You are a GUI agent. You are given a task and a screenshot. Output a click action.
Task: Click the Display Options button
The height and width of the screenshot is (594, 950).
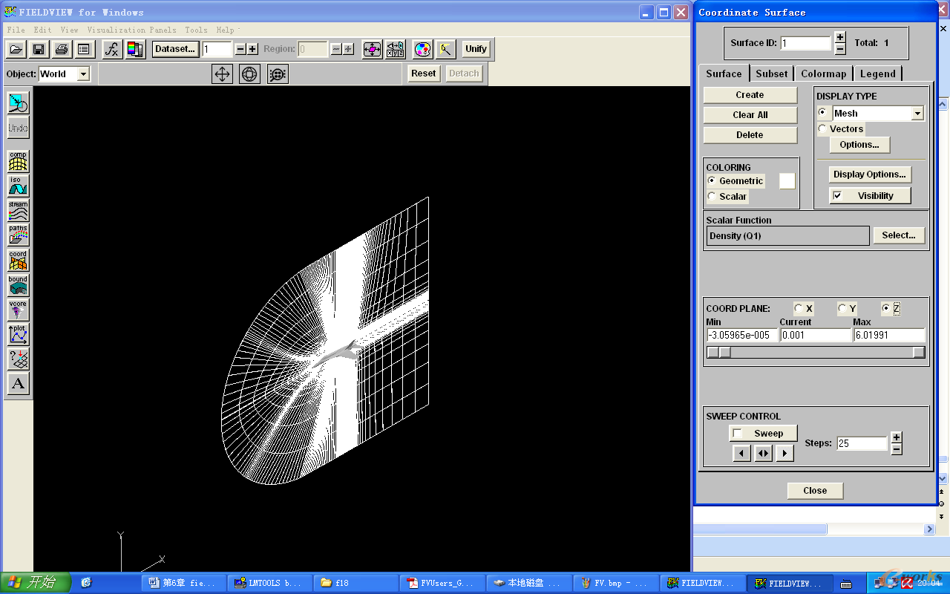click(869, 174)
